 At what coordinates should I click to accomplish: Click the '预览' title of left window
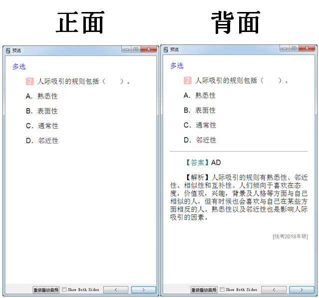coord(16,50)
